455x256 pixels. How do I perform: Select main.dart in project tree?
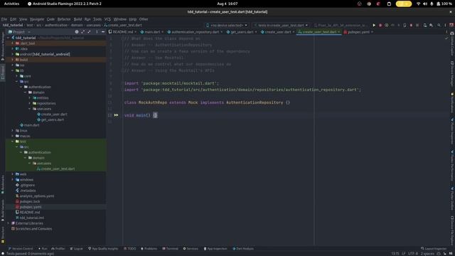pyautogui.click(x=31, y=125)
